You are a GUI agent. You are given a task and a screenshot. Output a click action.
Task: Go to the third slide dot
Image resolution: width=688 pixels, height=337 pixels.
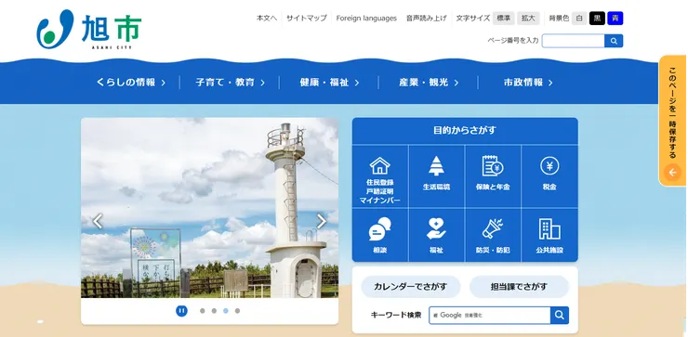tap(226, 311)
